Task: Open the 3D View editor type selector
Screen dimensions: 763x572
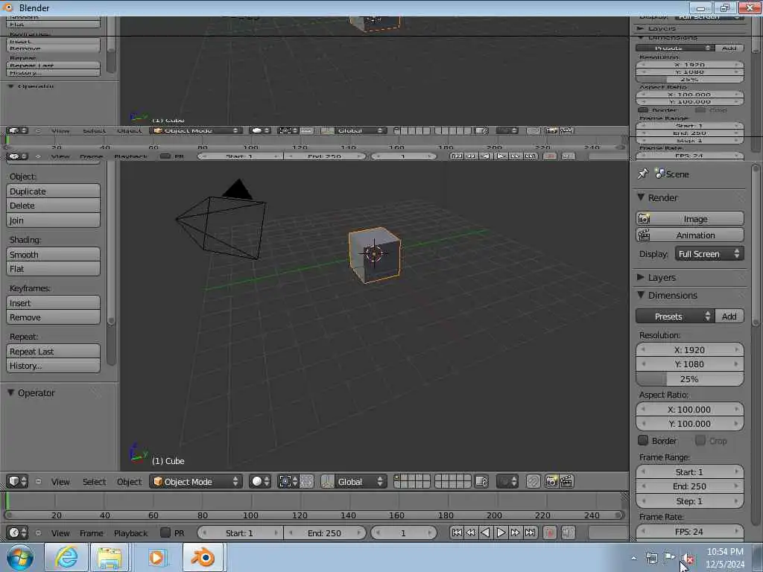Action: [18, 482]
